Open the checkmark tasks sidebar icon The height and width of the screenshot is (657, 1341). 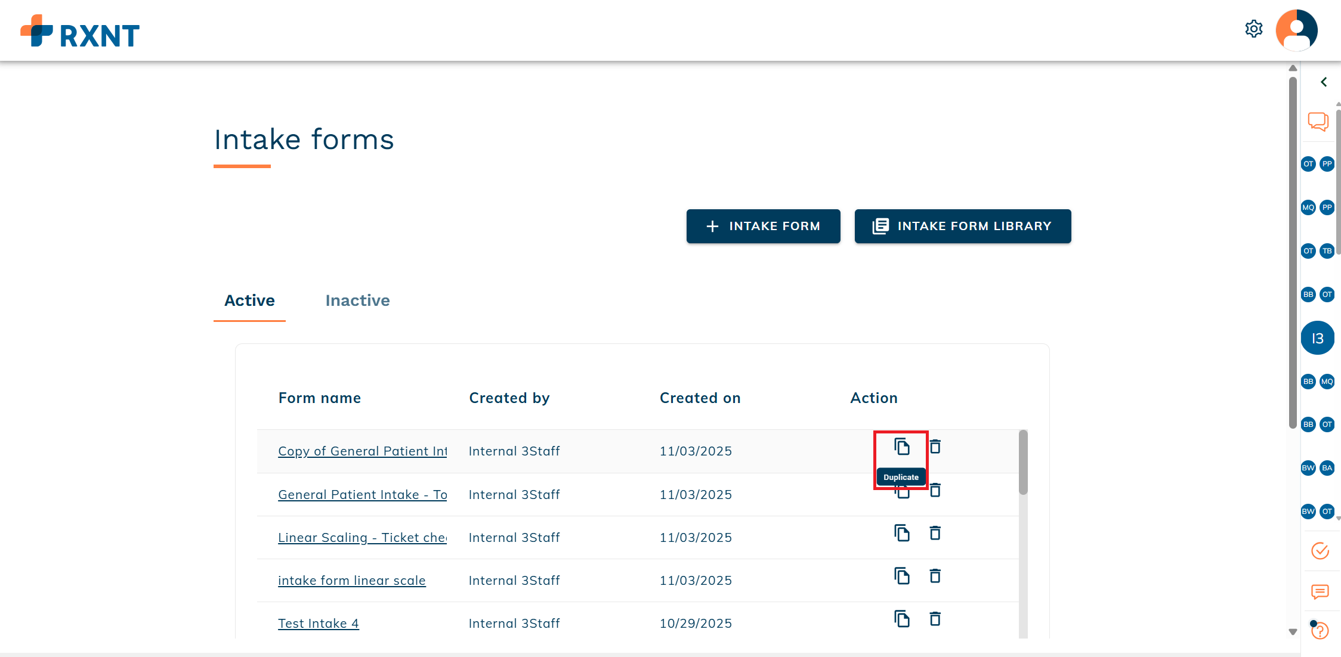pos(1320,550)
